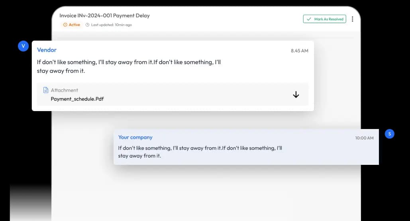Click the Your company message body text
Viewport: 410px width, 221px height.
[200, 152]
